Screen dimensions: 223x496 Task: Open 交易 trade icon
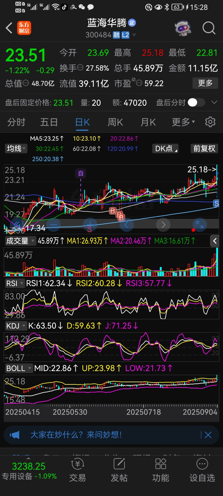[x=77, y=471]
